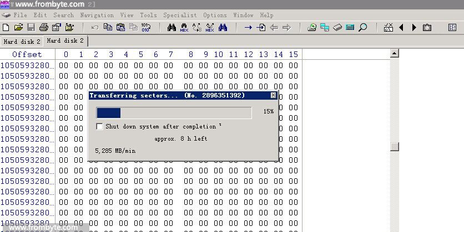464x232 pixels.
Task: Click the transfer progress bar
Action: pos(177,113)
